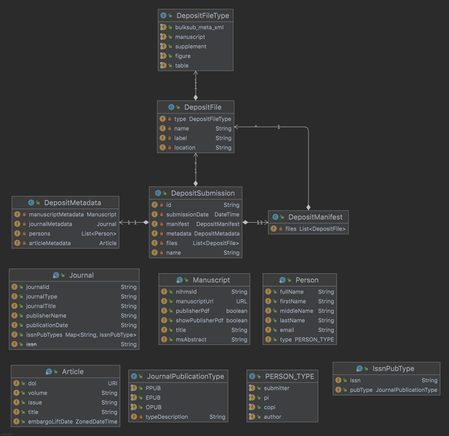Click the enum icon beside DepositFileType
This screenshot has height=436, width=449.
tap(163, 15)
